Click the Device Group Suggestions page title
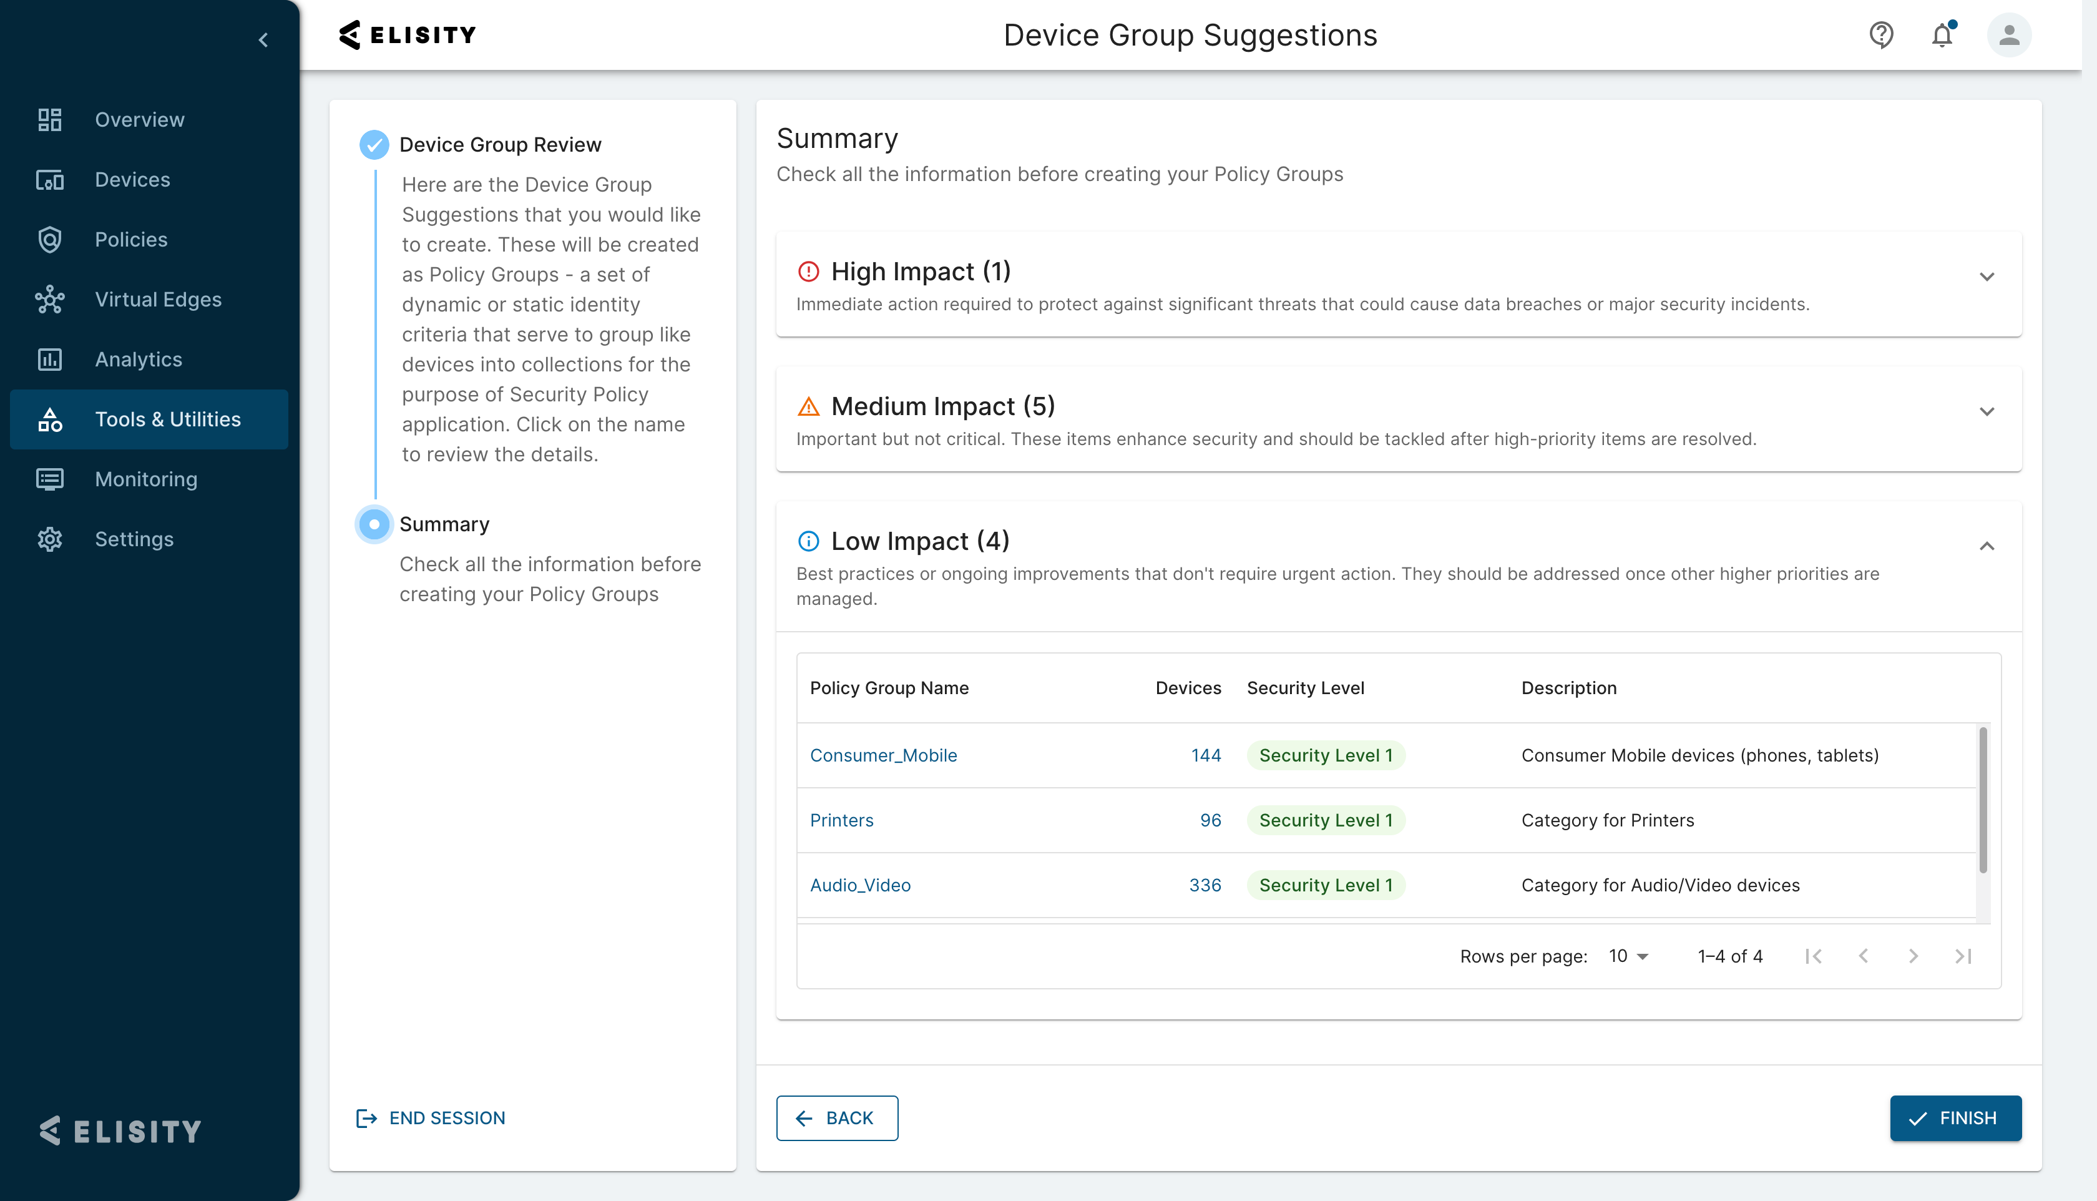 [x=1190, y=36]
